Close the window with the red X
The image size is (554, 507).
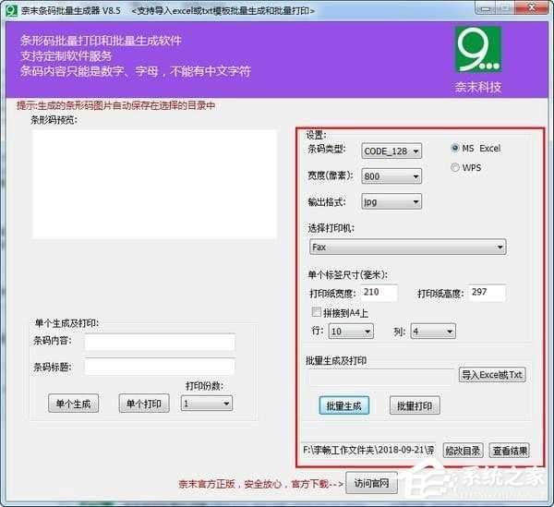click(532, 8)
